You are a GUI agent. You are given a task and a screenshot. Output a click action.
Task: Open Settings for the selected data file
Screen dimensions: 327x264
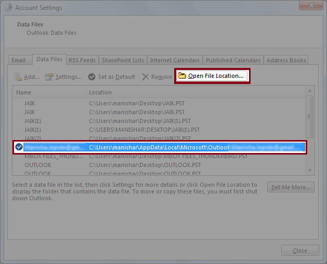tap(63, 77)
